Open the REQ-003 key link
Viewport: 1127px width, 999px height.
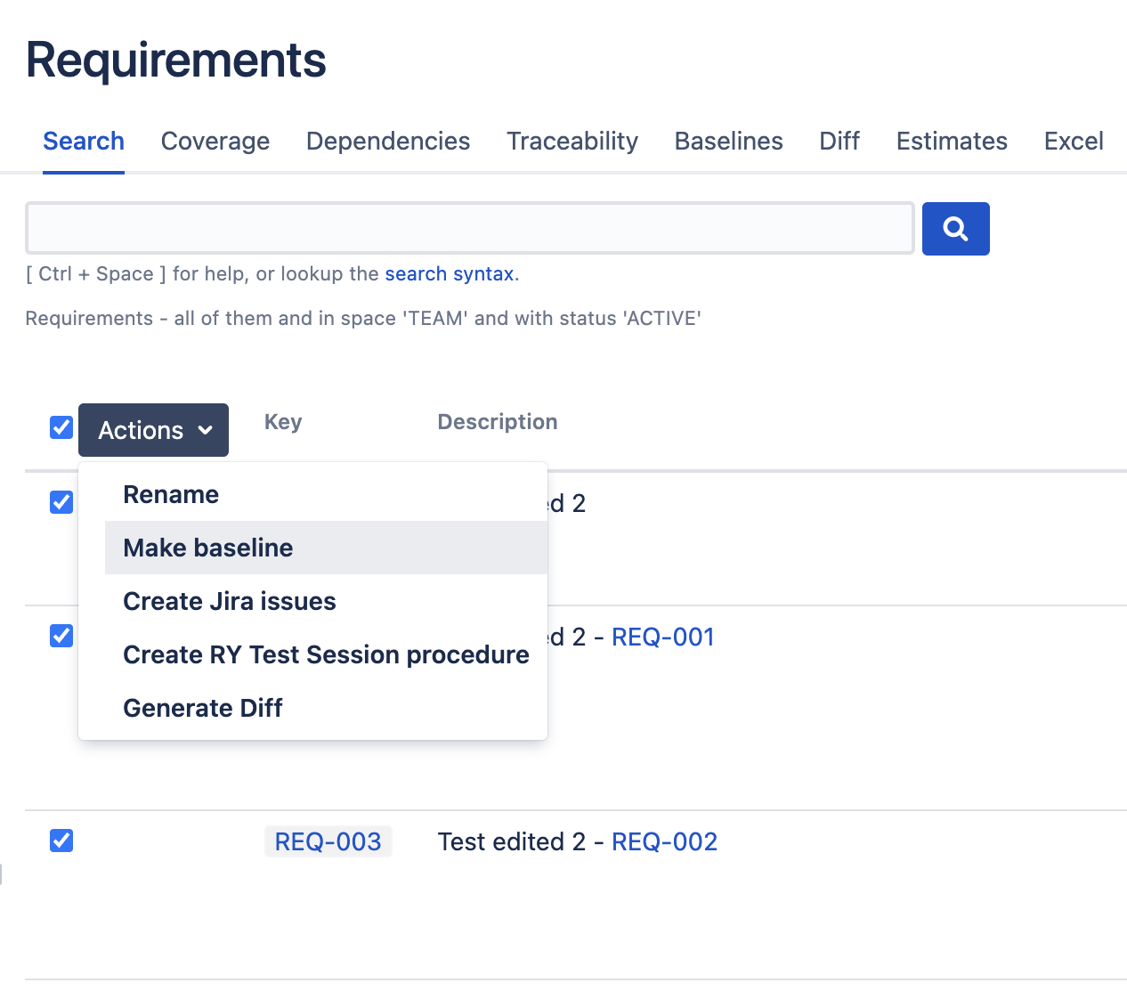(x=328, y=841)
